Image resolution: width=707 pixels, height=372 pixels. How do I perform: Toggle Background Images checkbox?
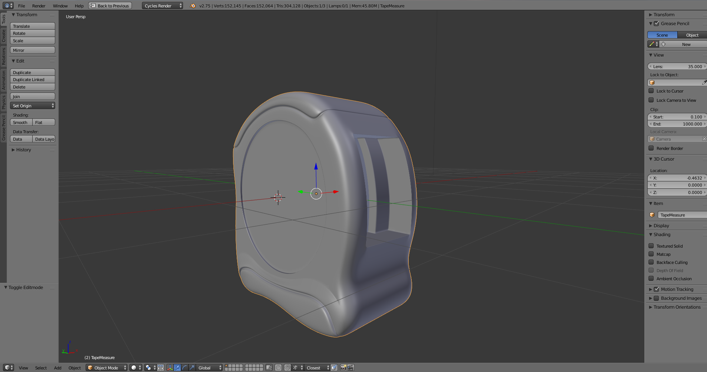[x=656, y=298]
